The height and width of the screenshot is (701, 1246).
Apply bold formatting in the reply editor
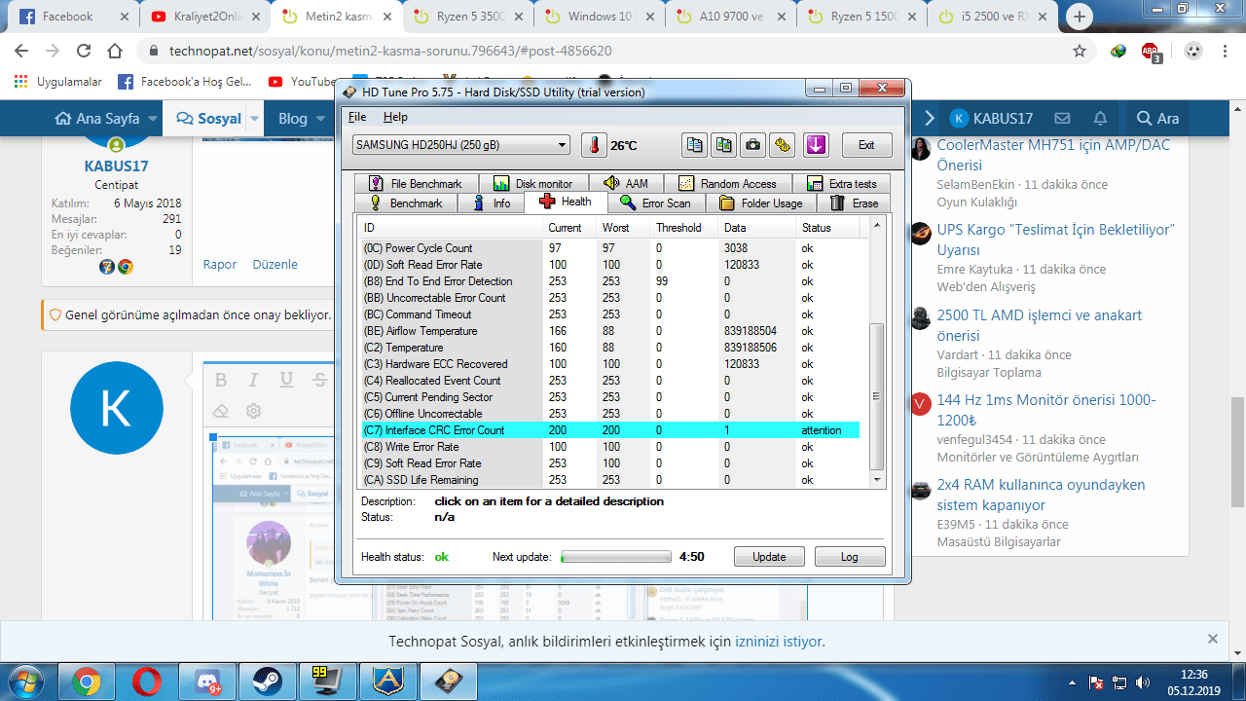pyautogui.click(x=221, y=380)
